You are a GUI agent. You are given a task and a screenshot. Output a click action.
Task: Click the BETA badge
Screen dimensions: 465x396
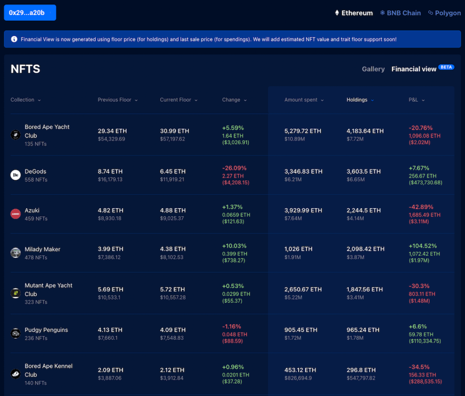[x=446, y=67]
